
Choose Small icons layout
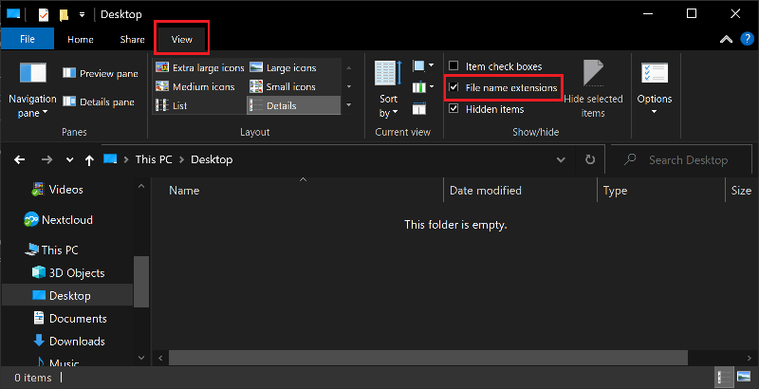(x=282, y=86)
